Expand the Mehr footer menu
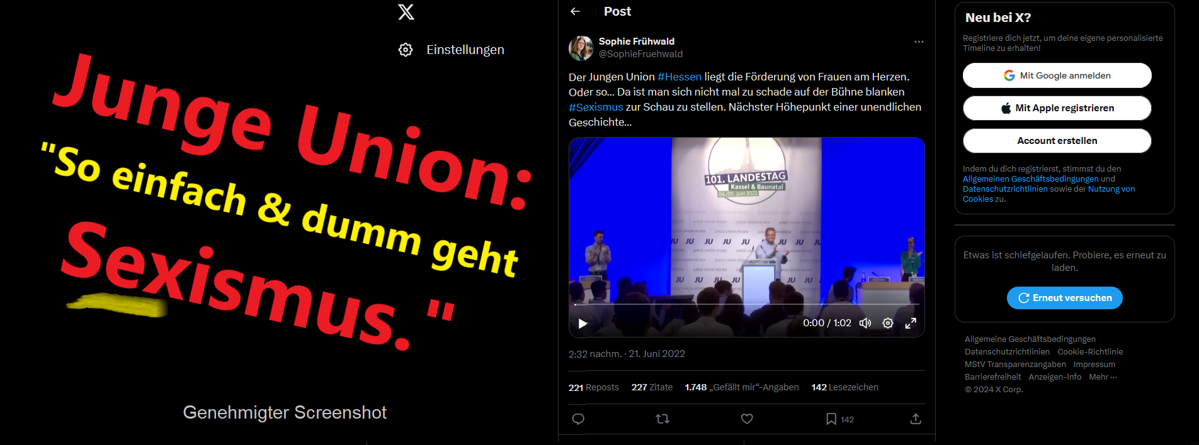The image size is (1199, 445). click(x=1103, y=377)
